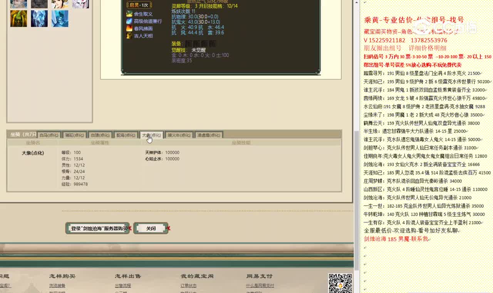Select the 大象(点化) mount tab
This screenshot has width=493, height=293.
[x=151, y=135]
